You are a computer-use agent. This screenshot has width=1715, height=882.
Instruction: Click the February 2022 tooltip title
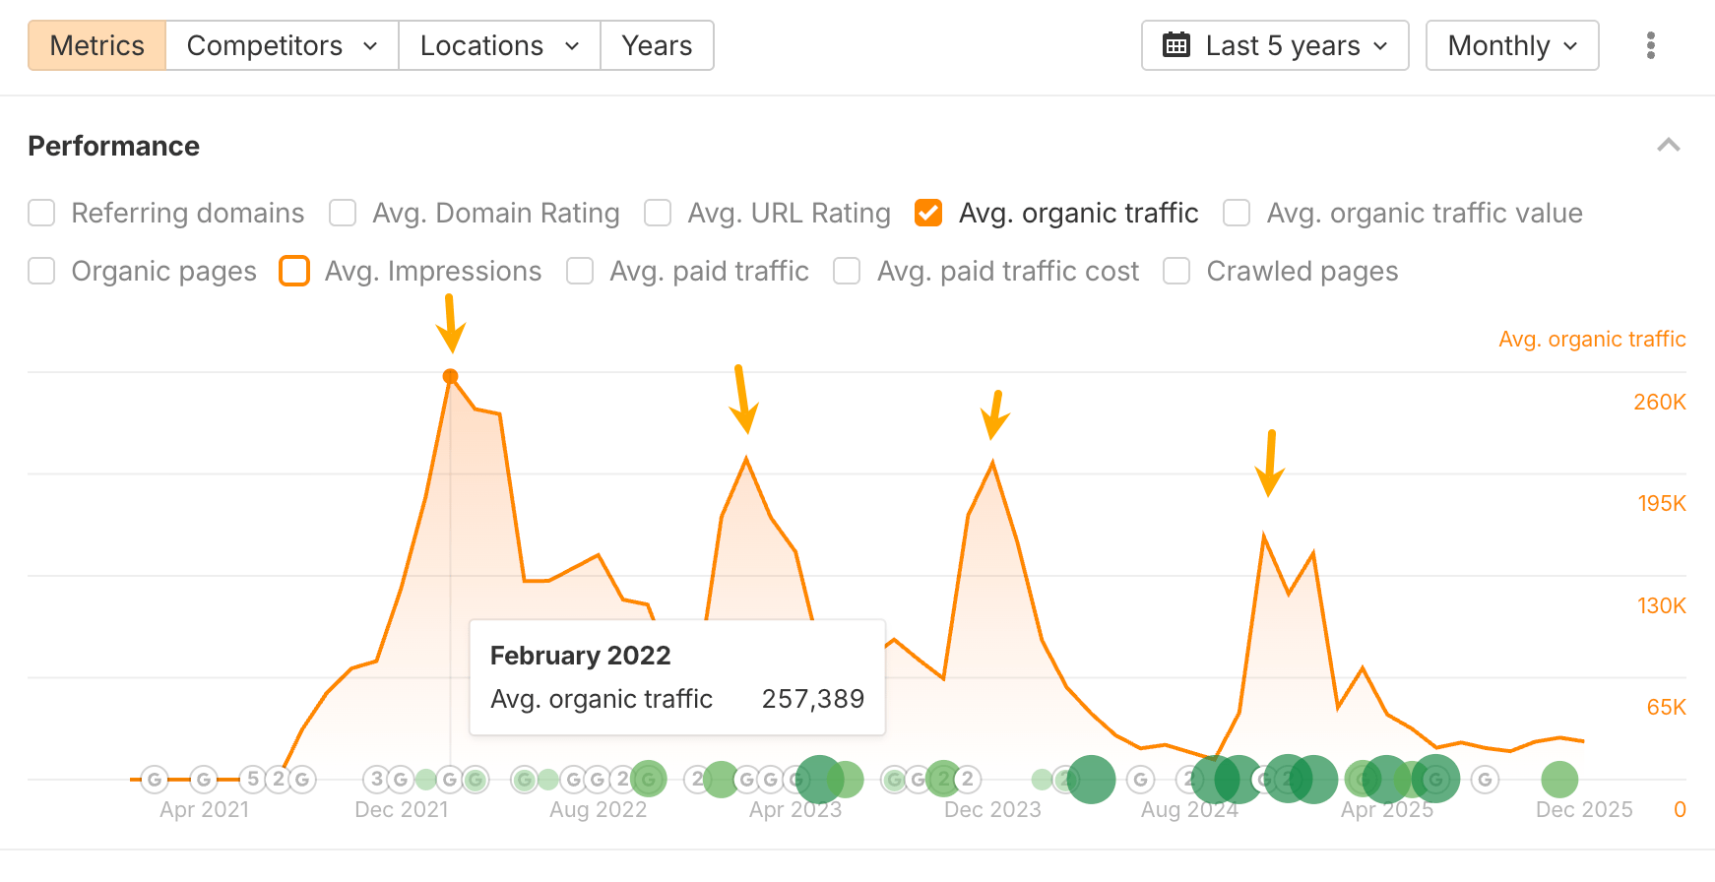[580, 656]
